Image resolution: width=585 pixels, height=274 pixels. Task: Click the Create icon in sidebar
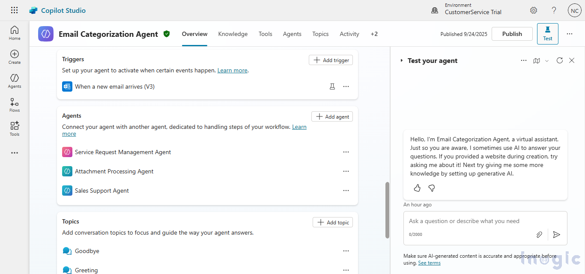coord(15,57)
